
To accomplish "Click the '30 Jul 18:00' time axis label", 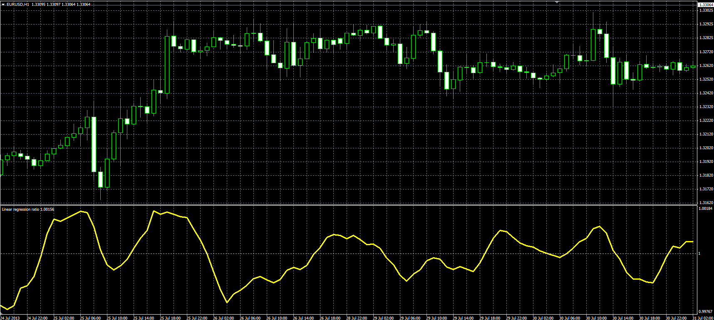I will pyautogui.click(x=650, y=318).
